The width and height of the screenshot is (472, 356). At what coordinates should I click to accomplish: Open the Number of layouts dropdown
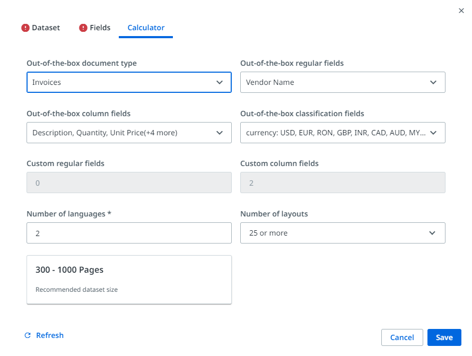click(342, 233)
